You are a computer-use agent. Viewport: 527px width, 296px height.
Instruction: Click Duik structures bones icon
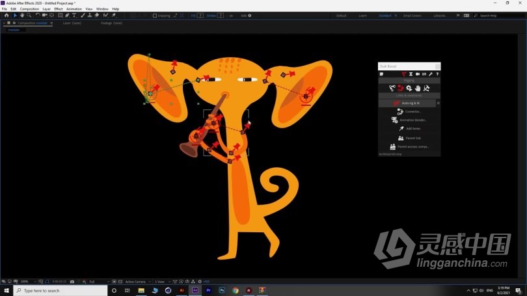pyautogui.click(x=392, y=88)
